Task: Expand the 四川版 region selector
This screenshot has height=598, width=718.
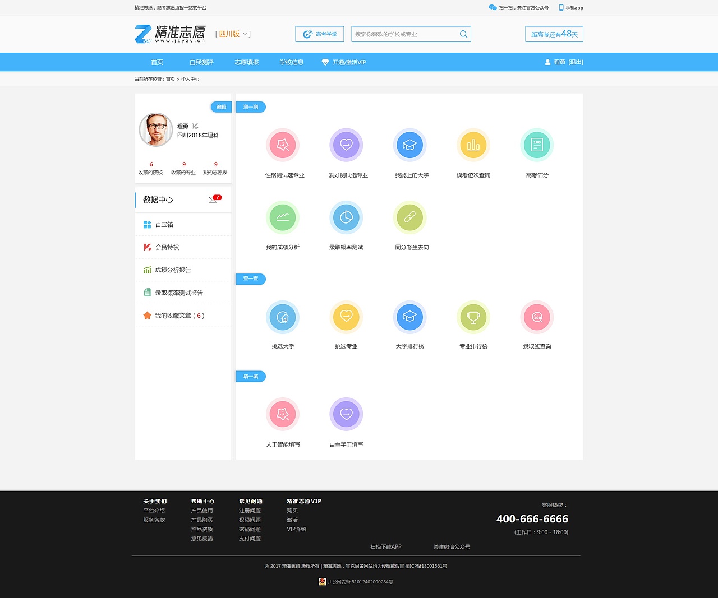Action: click(x=233, y=34)
